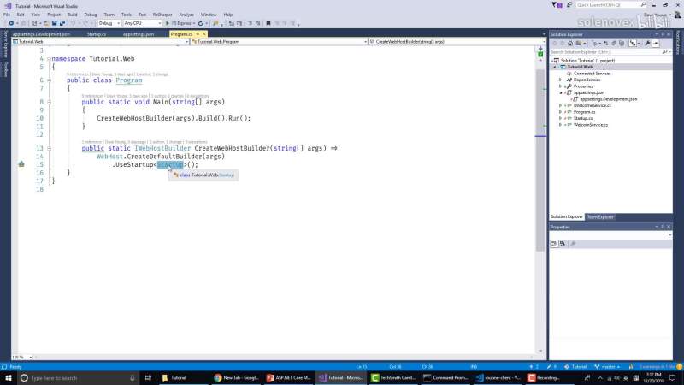Toggle auto-hide pin on Solution Explorer
This screenshot has height=385, width=684.
663,34
